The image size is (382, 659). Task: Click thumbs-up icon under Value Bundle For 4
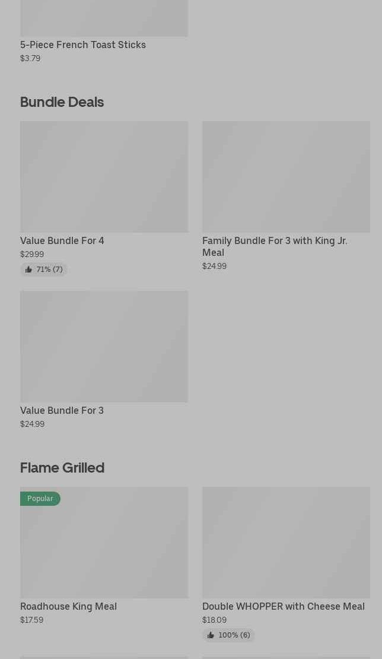tap(28, 270)
